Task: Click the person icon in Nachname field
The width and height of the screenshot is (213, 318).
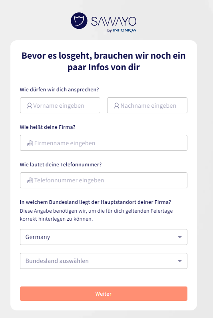Action: 117,105
